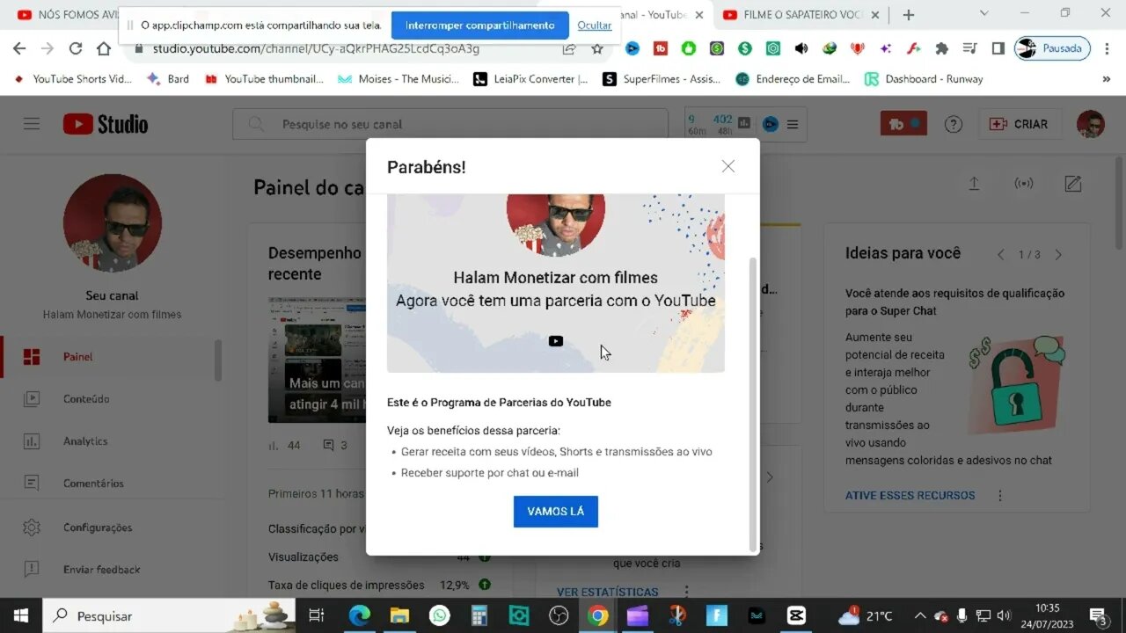
Task: Click Enviar feedback in the sidebar
Action: pos(109,570)
